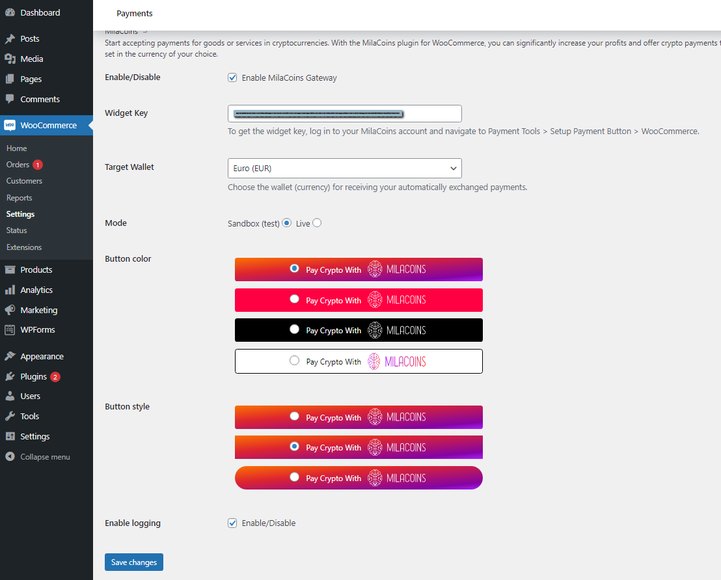
Task: Open WooCommerce Settings submenu item
Action: [20, 214]
